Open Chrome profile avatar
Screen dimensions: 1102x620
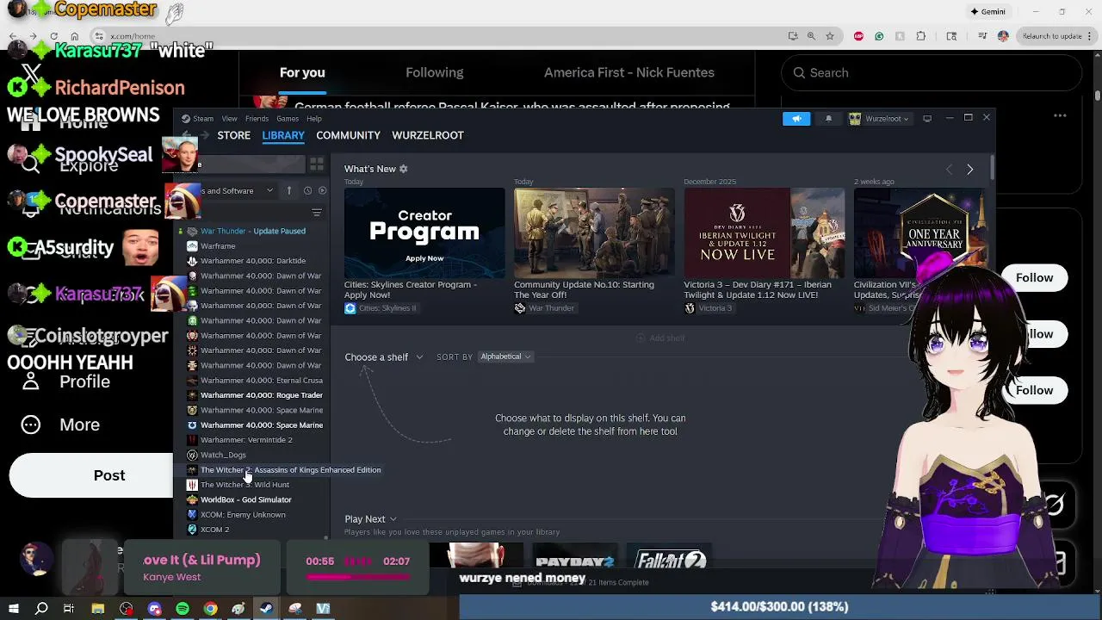click(x=1003, y=36)
